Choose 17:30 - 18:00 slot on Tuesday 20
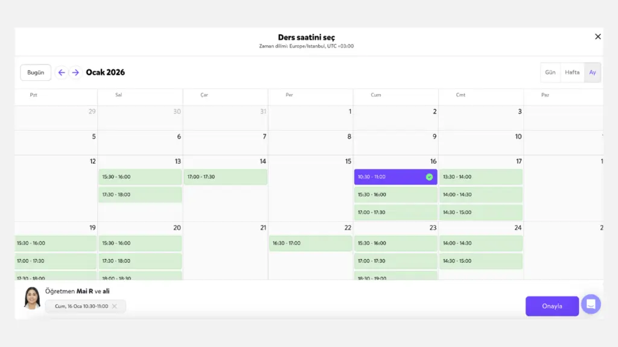618x347 pixels. tap(140, 261)
